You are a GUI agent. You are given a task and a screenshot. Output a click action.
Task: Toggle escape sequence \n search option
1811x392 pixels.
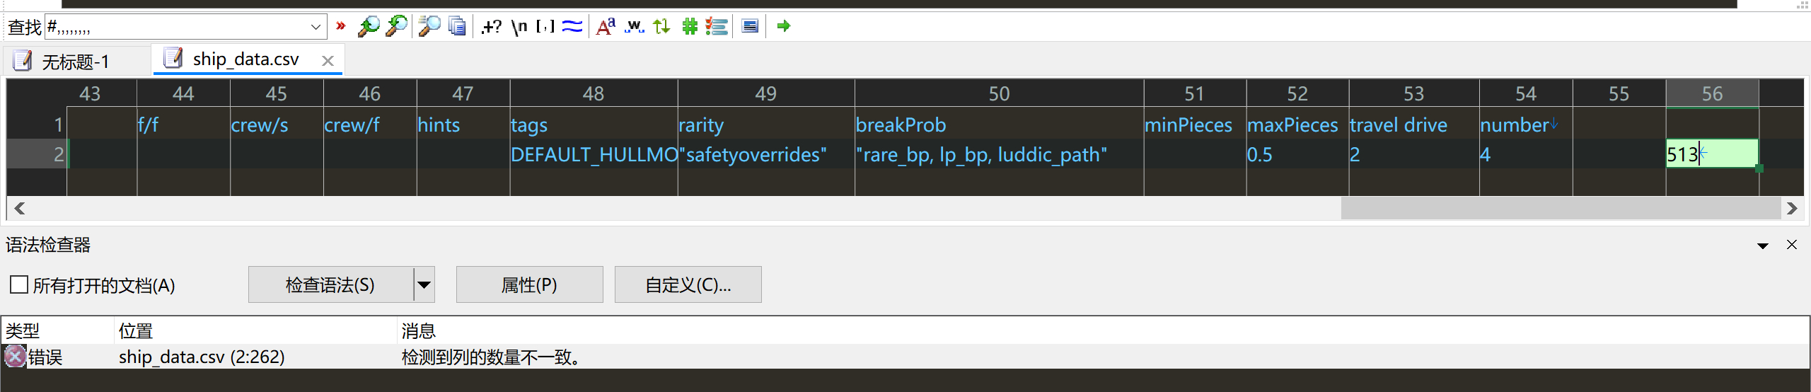[519, 26]
